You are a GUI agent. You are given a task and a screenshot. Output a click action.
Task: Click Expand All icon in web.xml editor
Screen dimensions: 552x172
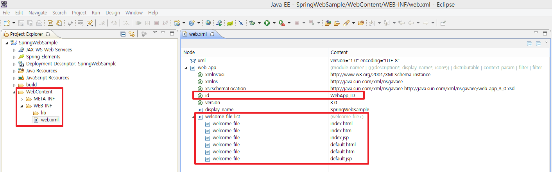530,44
